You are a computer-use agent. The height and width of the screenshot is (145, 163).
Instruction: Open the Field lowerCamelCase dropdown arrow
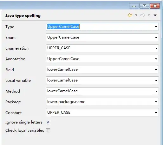[x=156, y=70]
